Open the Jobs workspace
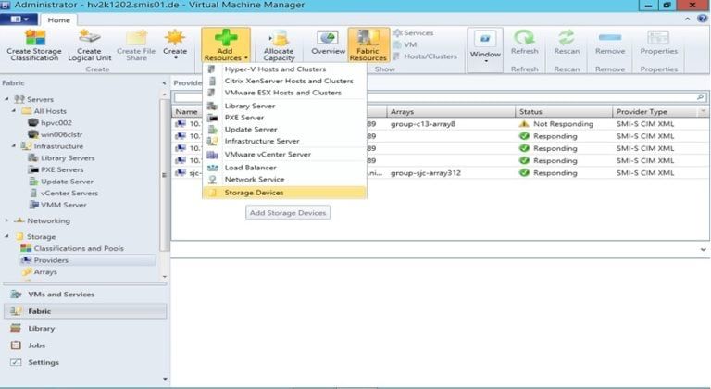The height and width of the screenshot is (389, 711). [85, 345]
